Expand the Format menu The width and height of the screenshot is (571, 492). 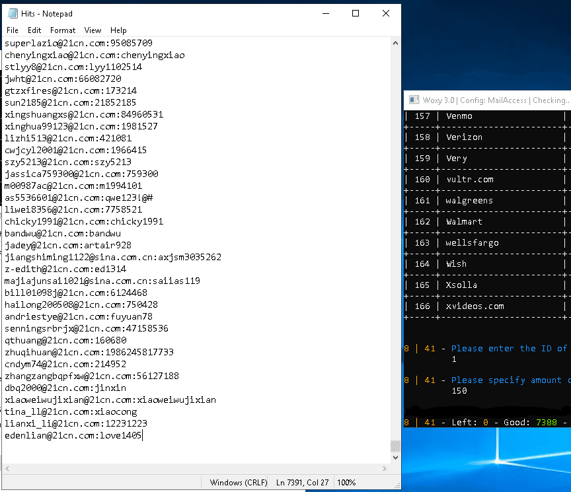pyautogui.click(x=63, y=30)
